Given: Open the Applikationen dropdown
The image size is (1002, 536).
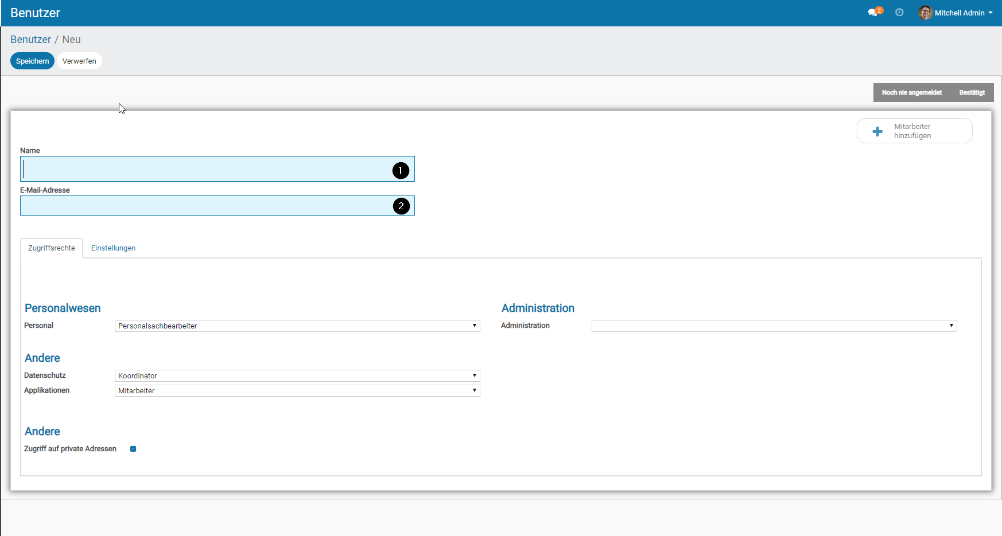Looking at the screenshot, I should [297, 391].
